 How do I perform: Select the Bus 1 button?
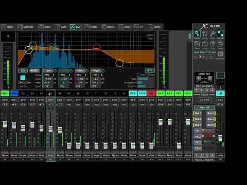point(198,114)
